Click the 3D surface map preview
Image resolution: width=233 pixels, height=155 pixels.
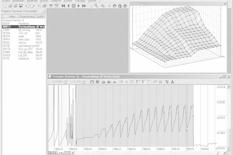pos(178,39)
